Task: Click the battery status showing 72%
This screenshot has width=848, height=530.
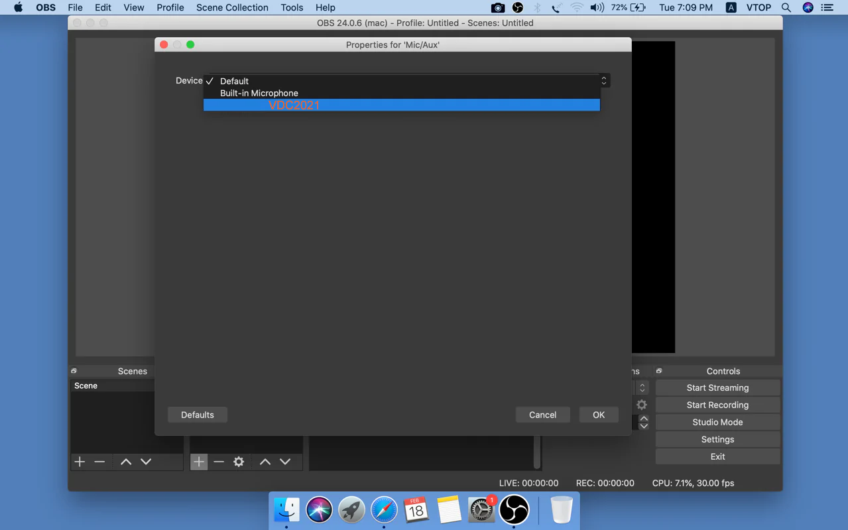Action: tap(629, 7)
